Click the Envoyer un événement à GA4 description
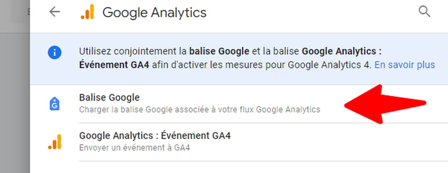This screenshot has width=448, height=173. [x=134, y=148]
